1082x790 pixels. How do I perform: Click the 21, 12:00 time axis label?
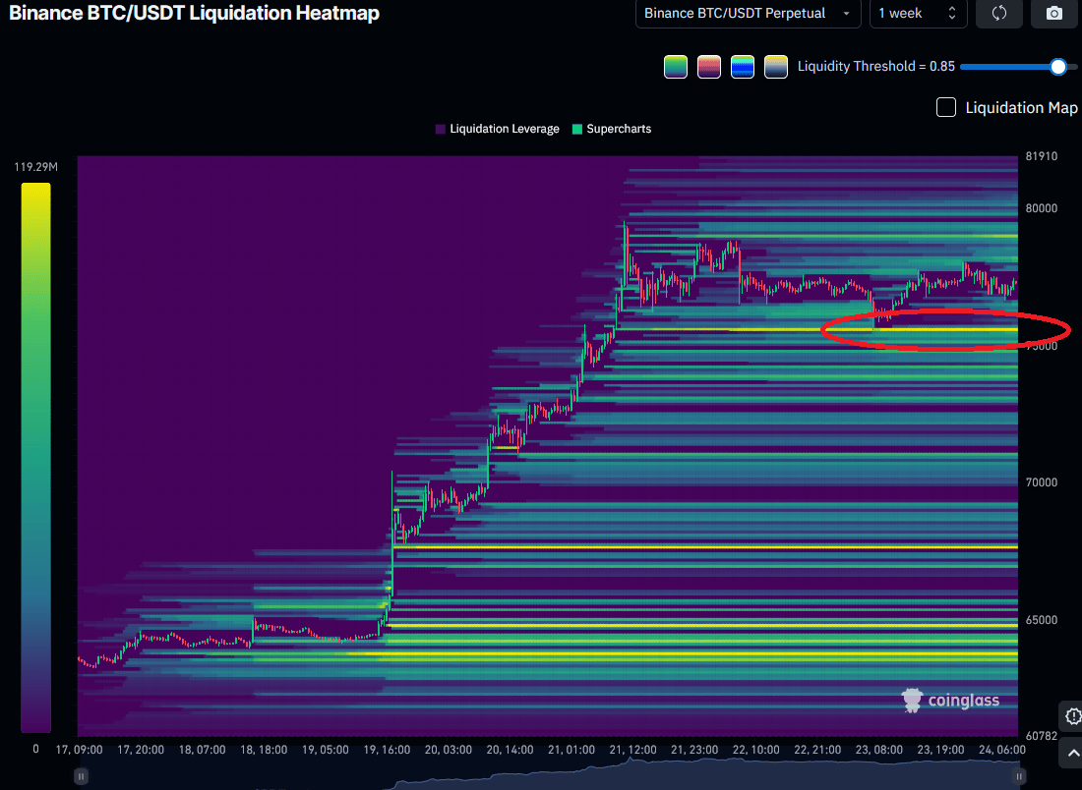[x=632, y=750]
